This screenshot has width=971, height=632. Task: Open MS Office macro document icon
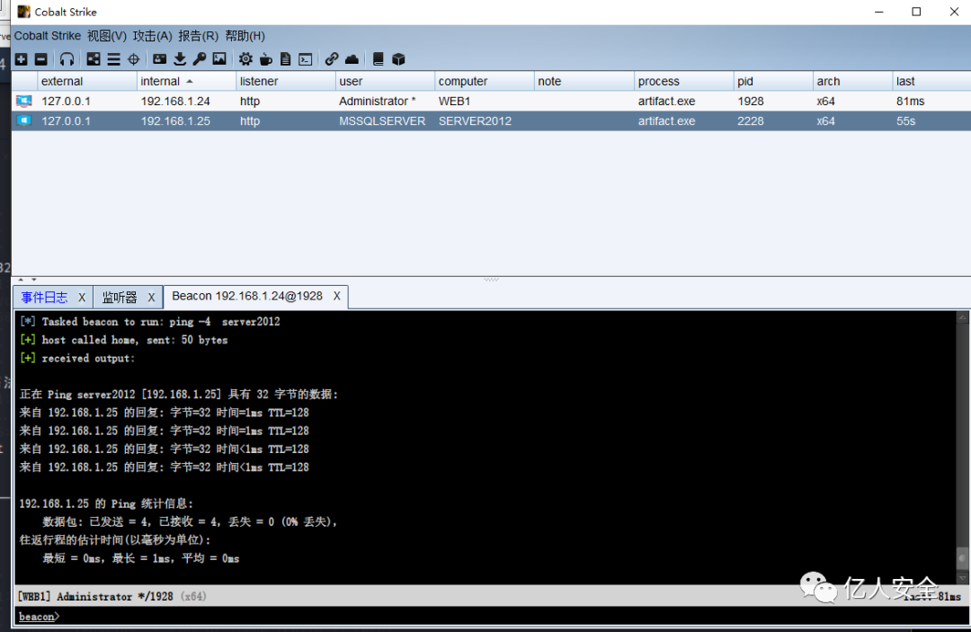(x=286, y=59)
